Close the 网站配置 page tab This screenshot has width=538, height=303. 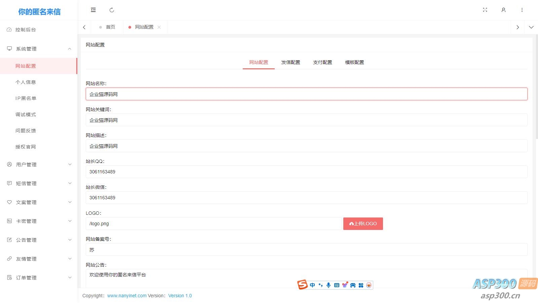tap(159, 27)
